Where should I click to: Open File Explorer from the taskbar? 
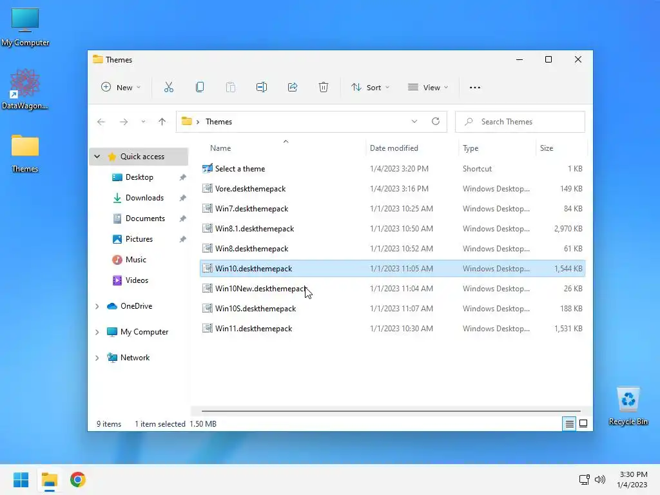[x=49, y=480]
